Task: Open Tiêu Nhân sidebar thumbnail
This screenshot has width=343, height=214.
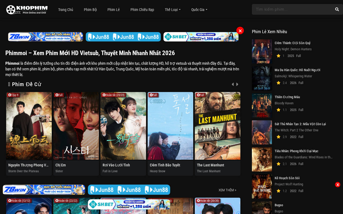Action: click(262, 159)
